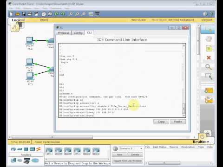This screenshot has width=223, height=167.
Task: Click the Logical workspace tab
Action: click(x=18, y=20)
